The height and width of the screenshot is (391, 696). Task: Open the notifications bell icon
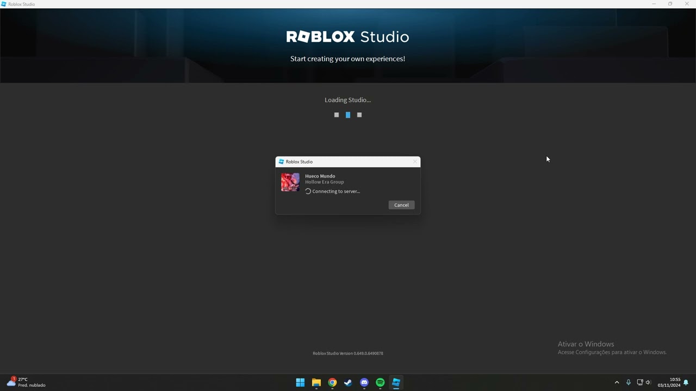click(x=686, y=382)
